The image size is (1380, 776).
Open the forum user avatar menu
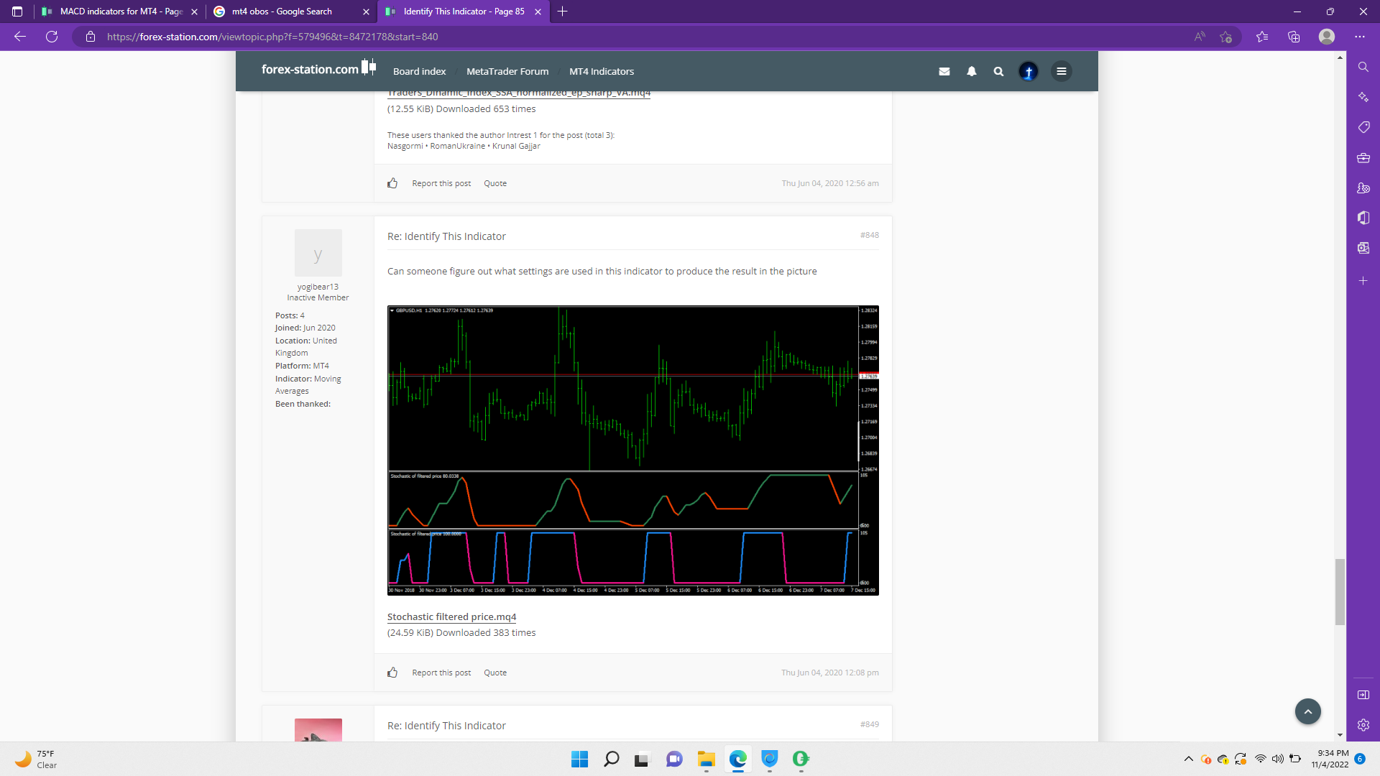(1029, 71)
